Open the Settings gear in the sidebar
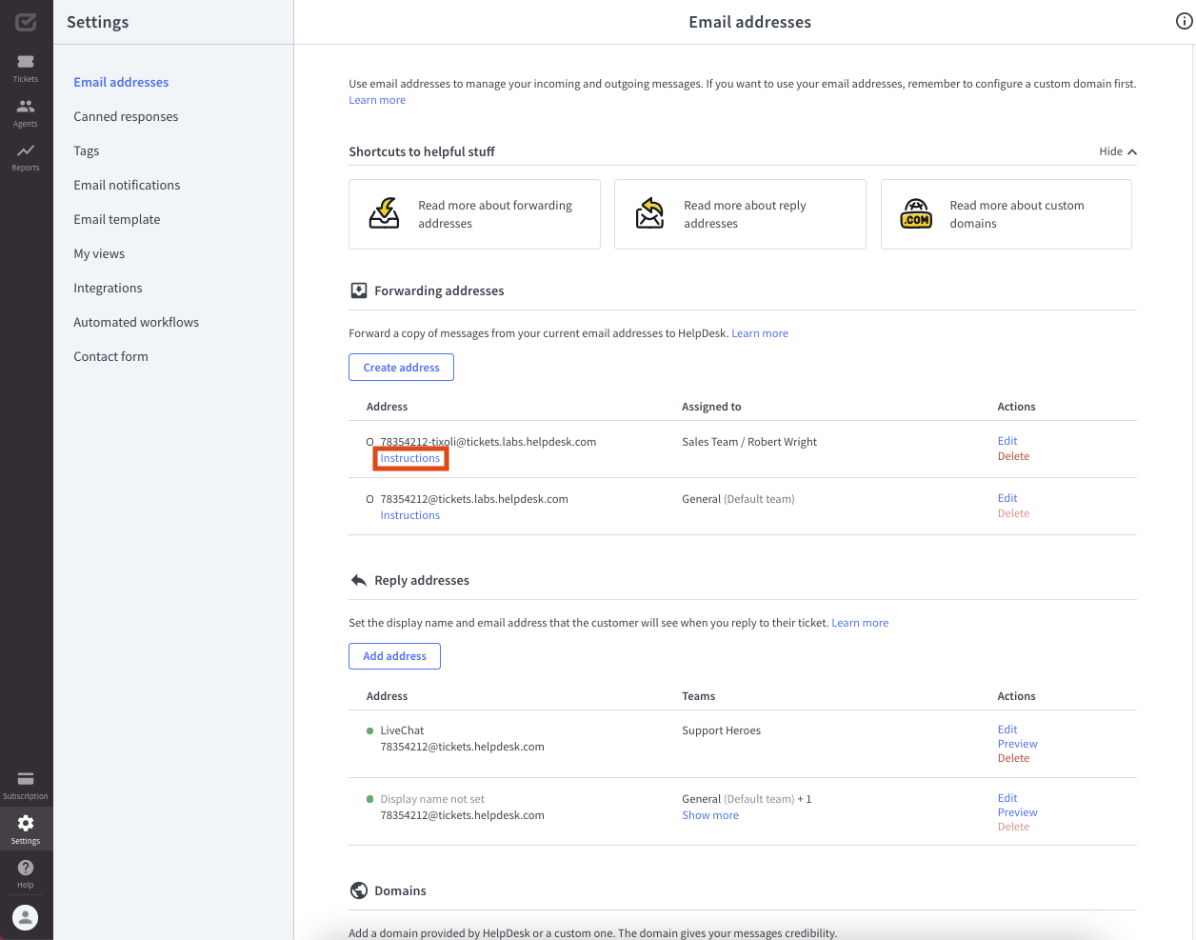The height and width of the screenshot is (940, 1196). point(26,828)
